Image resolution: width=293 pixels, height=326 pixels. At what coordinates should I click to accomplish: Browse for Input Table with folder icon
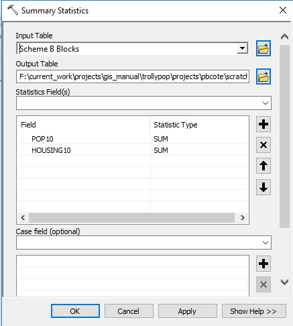[263, 48]
